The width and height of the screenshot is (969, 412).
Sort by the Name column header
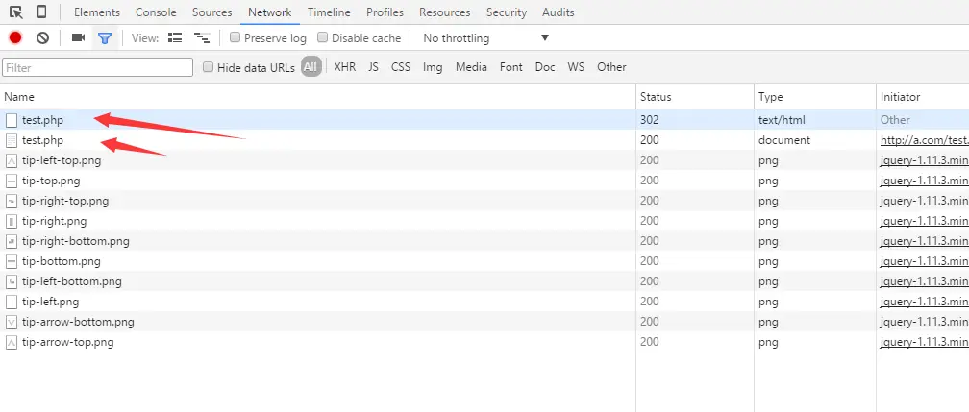pyautogui.click(x=317, y=97)
